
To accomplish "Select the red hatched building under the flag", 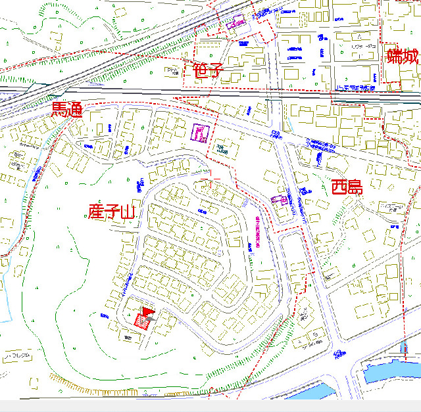I will 140,320.
